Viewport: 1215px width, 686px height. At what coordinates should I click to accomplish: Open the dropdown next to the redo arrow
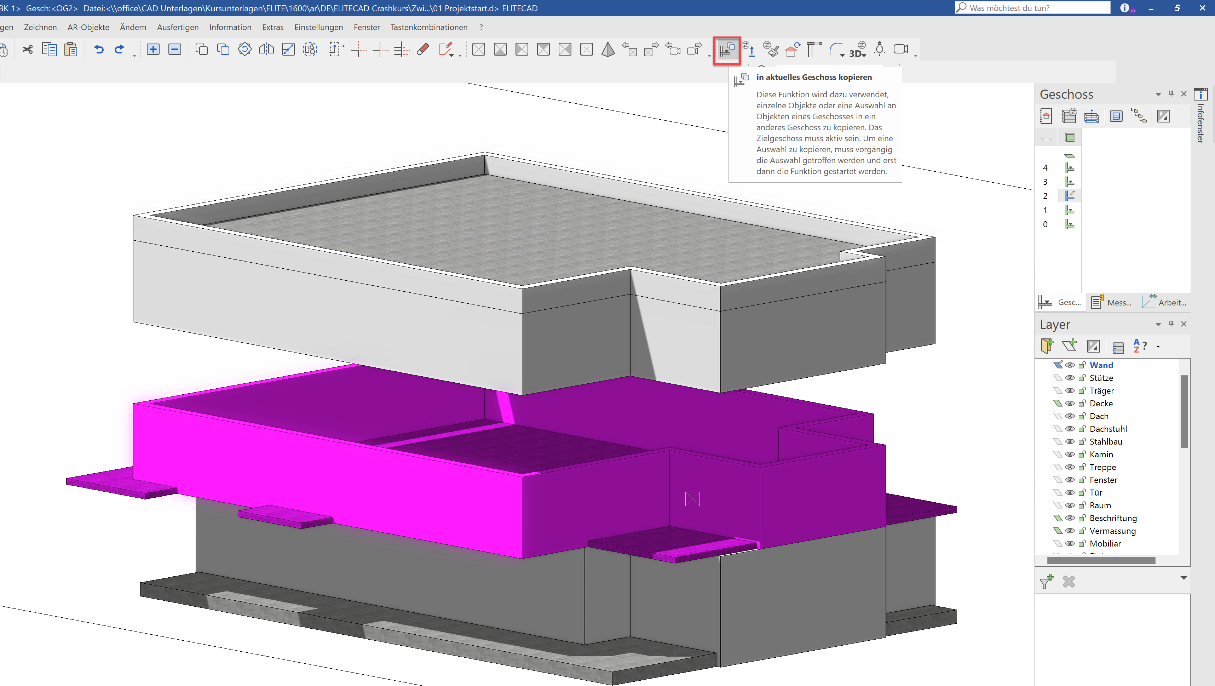(x=134, y=56)
